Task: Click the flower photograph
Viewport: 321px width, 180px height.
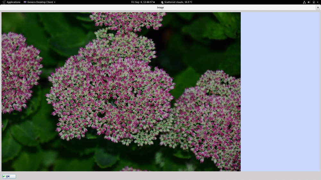Action: point(121,92)
